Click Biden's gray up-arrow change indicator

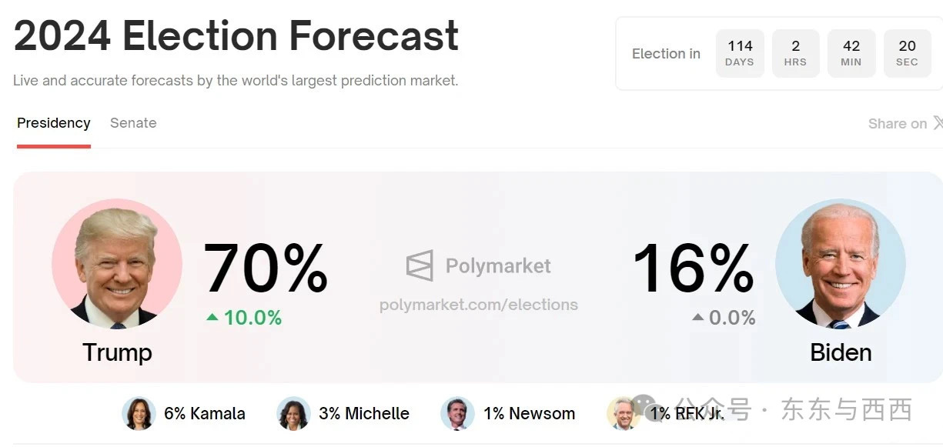click(x=697, y=317)
